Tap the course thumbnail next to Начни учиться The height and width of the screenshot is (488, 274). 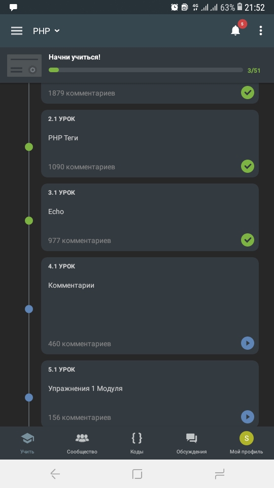click(24, 66)
